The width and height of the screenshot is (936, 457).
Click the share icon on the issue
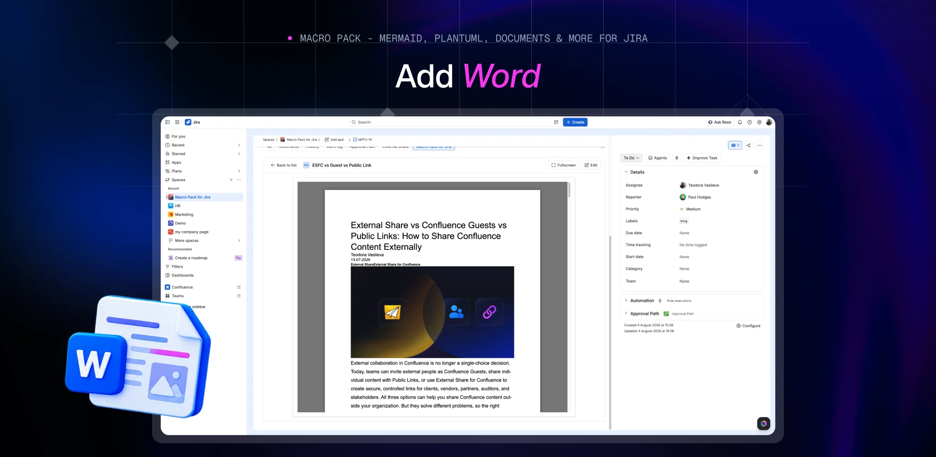point(748,145)
